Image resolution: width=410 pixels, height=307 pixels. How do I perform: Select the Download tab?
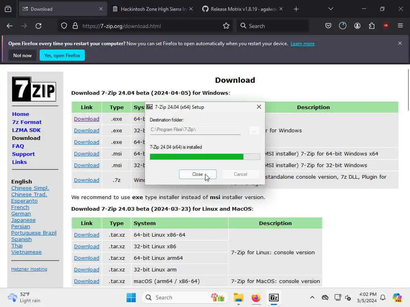[63, 9]
